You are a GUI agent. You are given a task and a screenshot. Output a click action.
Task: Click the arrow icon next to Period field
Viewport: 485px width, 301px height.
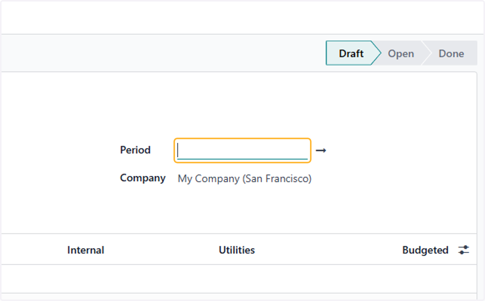tap(321, 150)
